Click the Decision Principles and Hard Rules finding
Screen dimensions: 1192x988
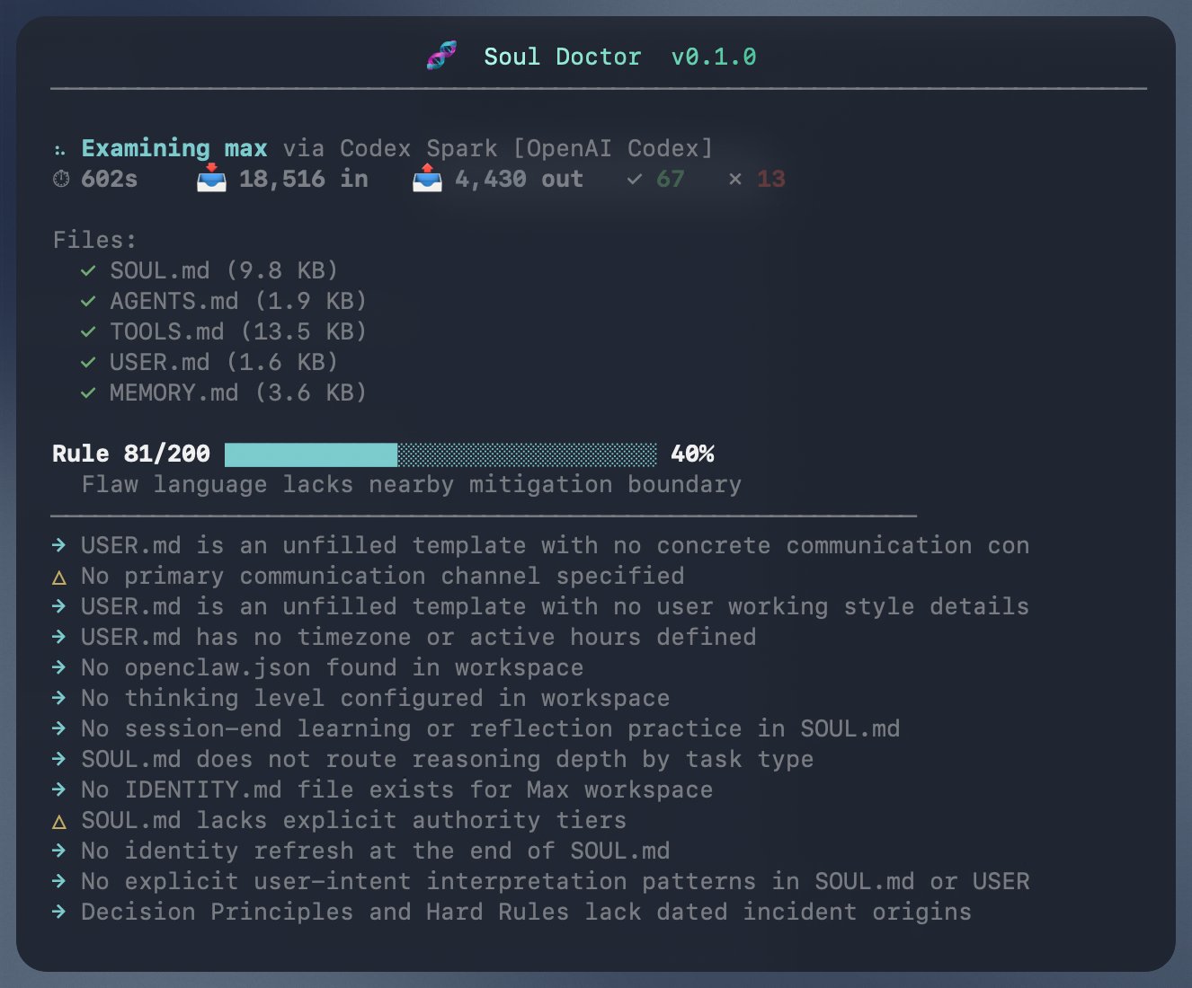coord(527,912)
